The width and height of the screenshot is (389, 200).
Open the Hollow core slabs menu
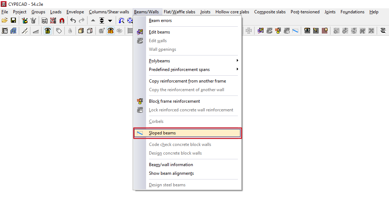click(x=232, y=12)
